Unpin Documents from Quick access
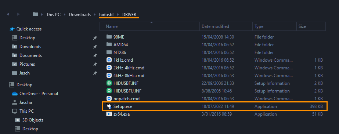The width and height of the screenshot is (339, 134). [x=95, y=55]
